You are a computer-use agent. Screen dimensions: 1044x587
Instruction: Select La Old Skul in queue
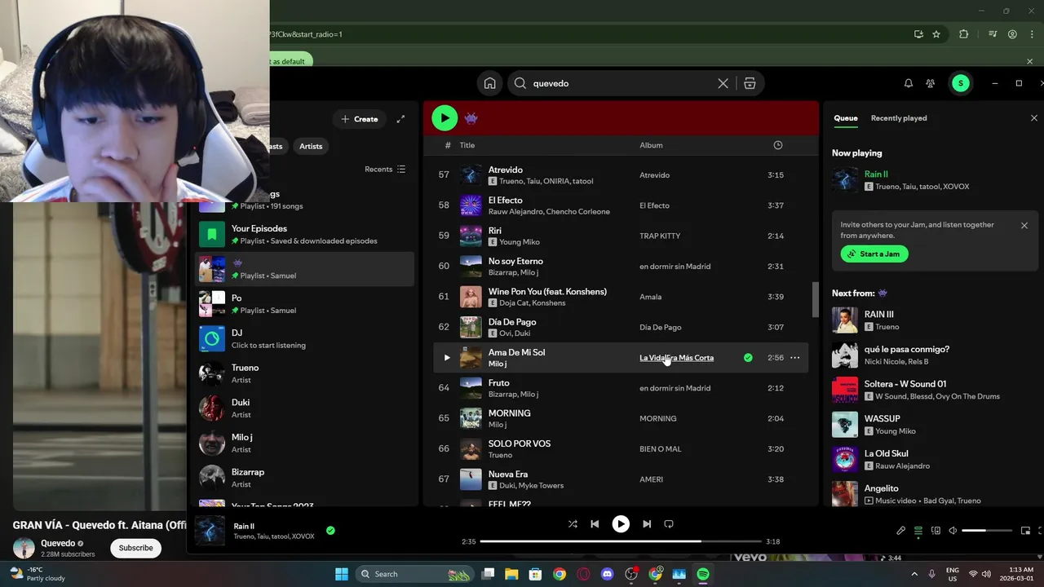tap(930, 459)
